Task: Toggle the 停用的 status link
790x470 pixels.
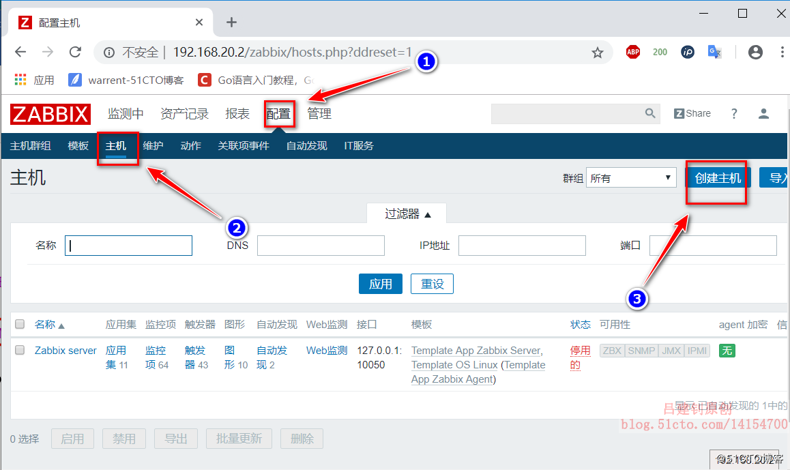Action: click(580, 357)
